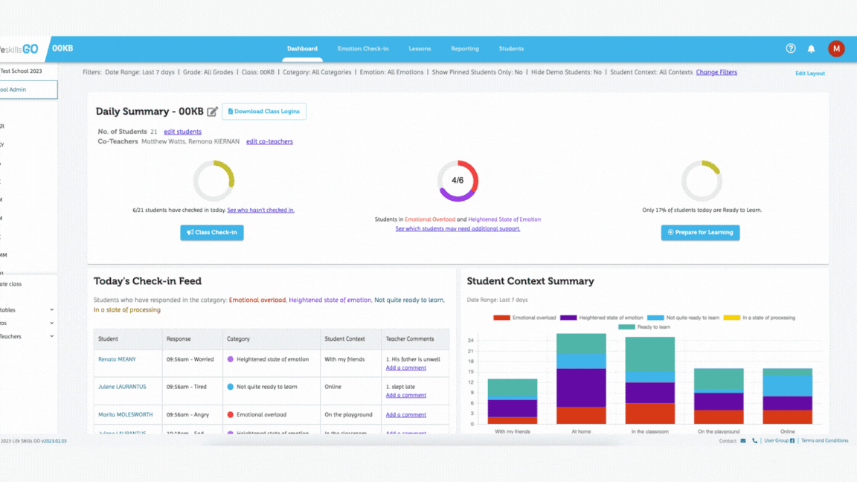Start Class Check-in
The image size is (857, 482).
point(212,232)
